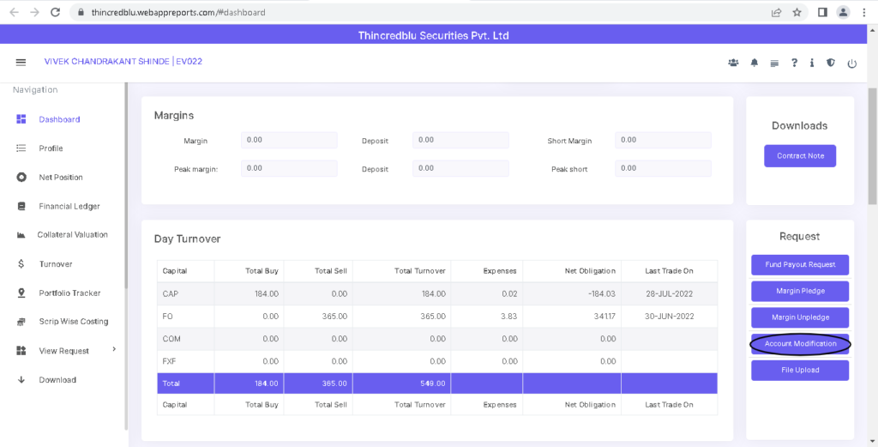Viewport: 878px width, 447px height.
Task: Bookmark this page with star icon
Action: pos(797,12)
